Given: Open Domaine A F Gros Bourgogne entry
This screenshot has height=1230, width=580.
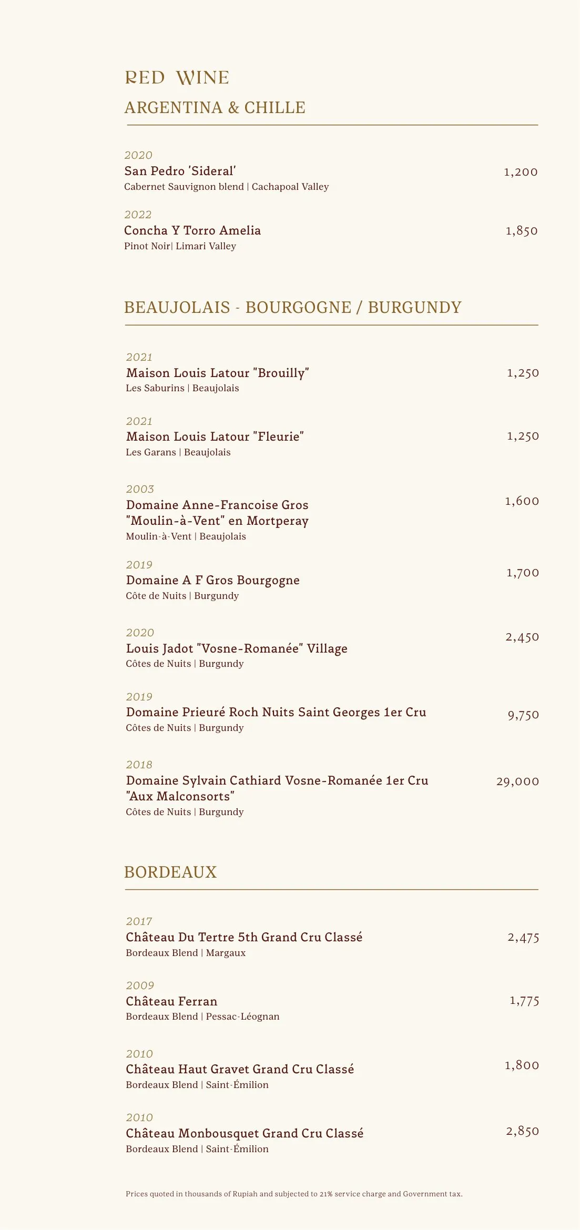Looking at the screenshot, I should pyautogui.click(x=212, y=580).
